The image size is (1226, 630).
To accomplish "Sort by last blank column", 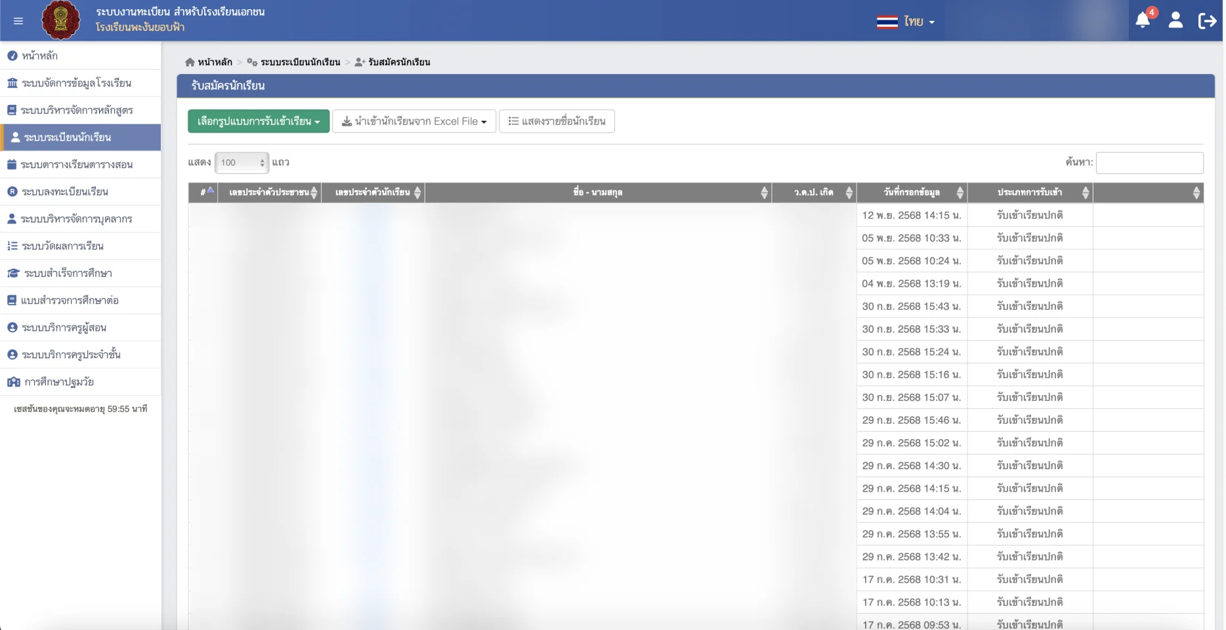I will [1148, 192].
